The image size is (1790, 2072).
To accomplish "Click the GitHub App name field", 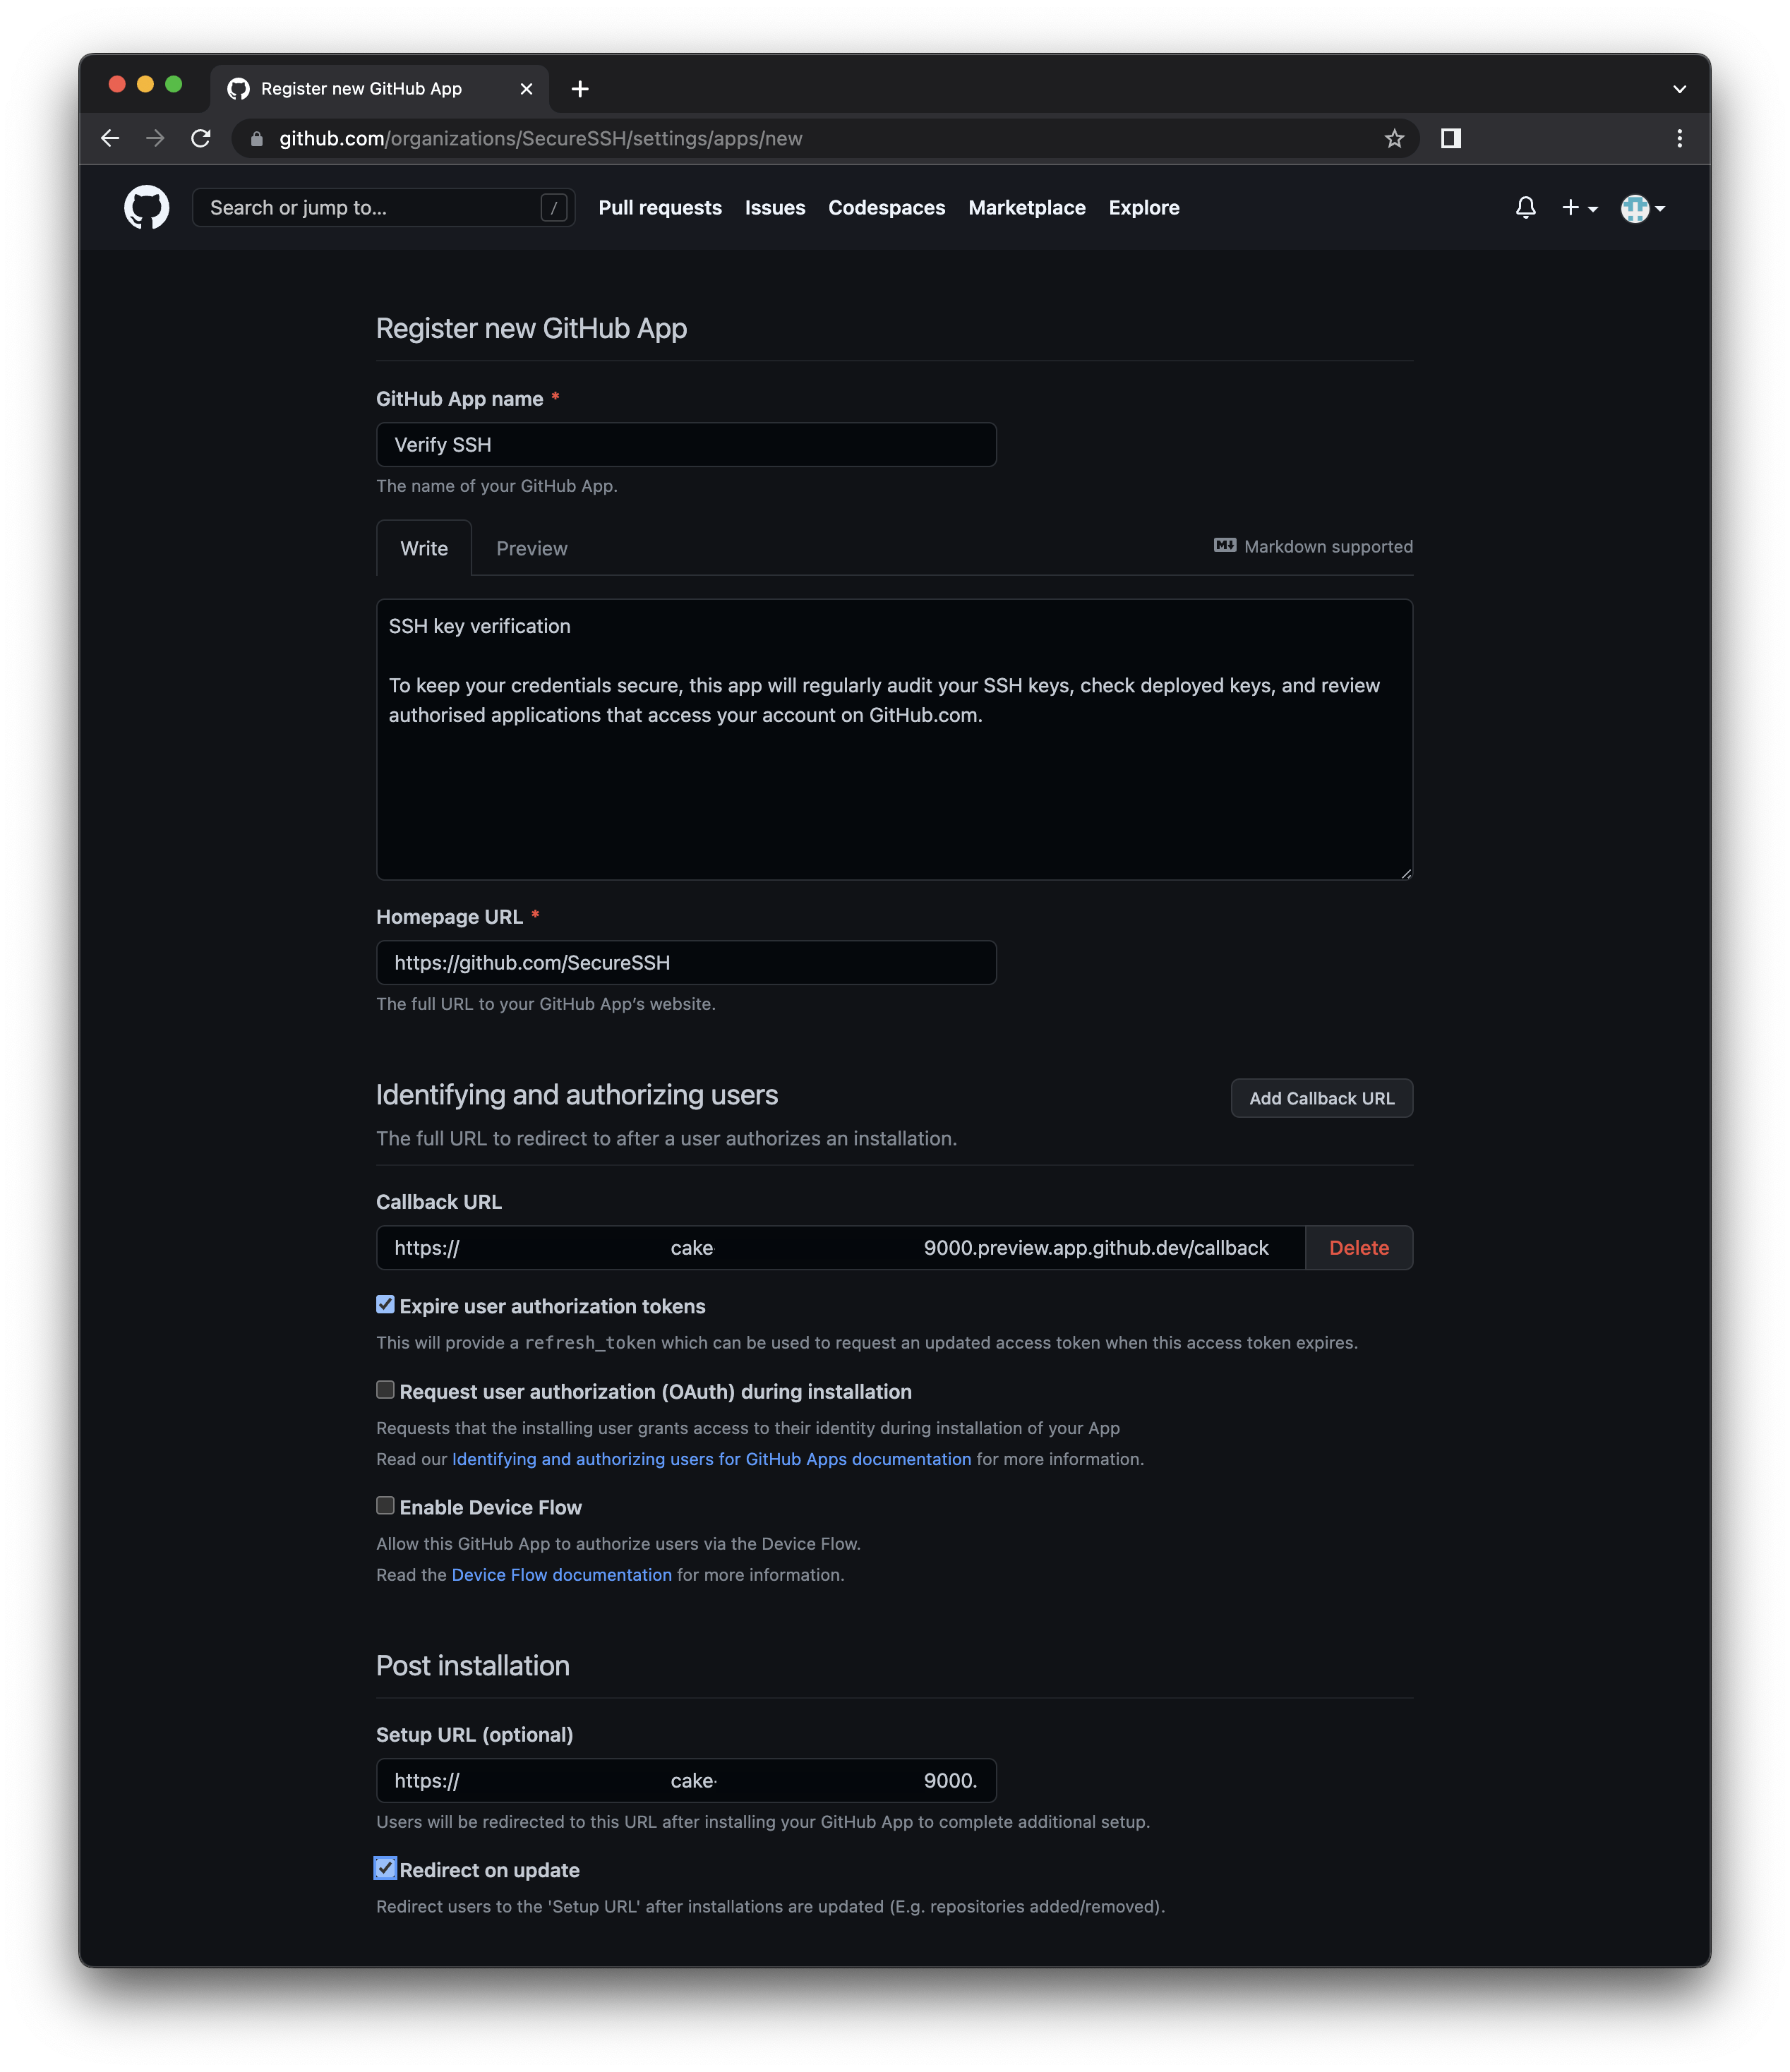I will (686, 445).
